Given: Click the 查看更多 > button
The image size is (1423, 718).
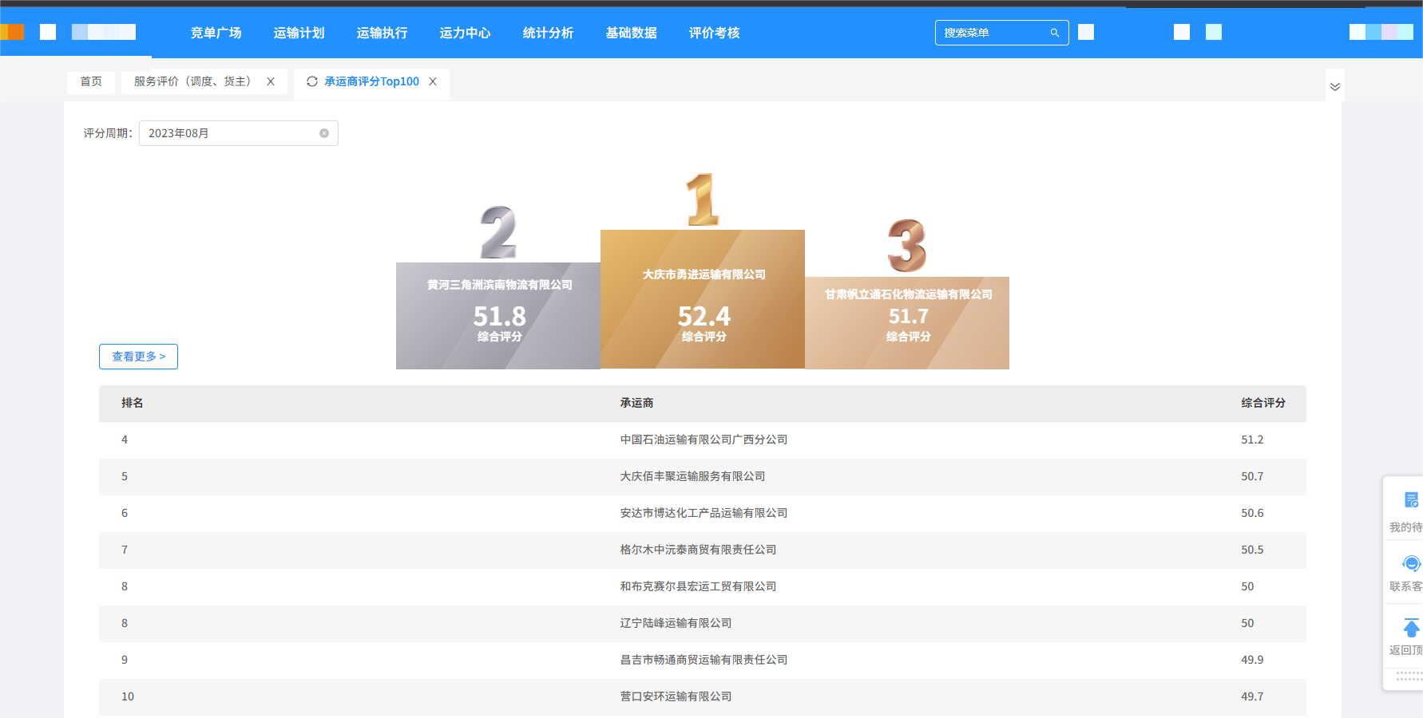Looking at the screenshot, I should (138, 357).
